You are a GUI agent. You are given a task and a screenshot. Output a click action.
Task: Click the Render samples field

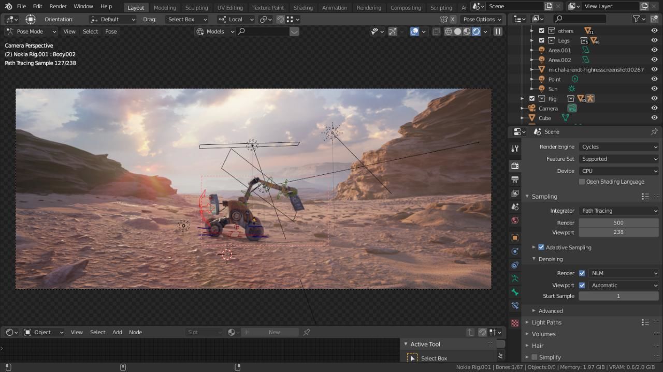[x=618, y=222]
